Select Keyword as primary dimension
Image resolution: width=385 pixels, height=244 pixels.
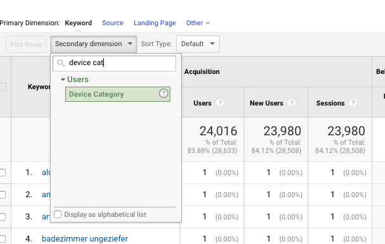tap(79, 23)
